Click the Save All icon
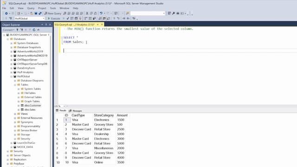The width and height of the screenshot is (297, 167). [x=40, y=13]
